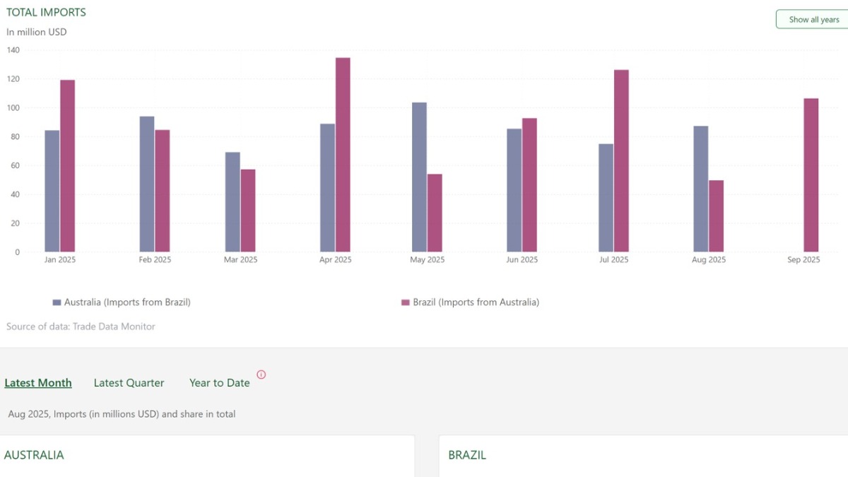Select Australia's Feb 2025 bar

pyautogui.click(x=146, y=184)
